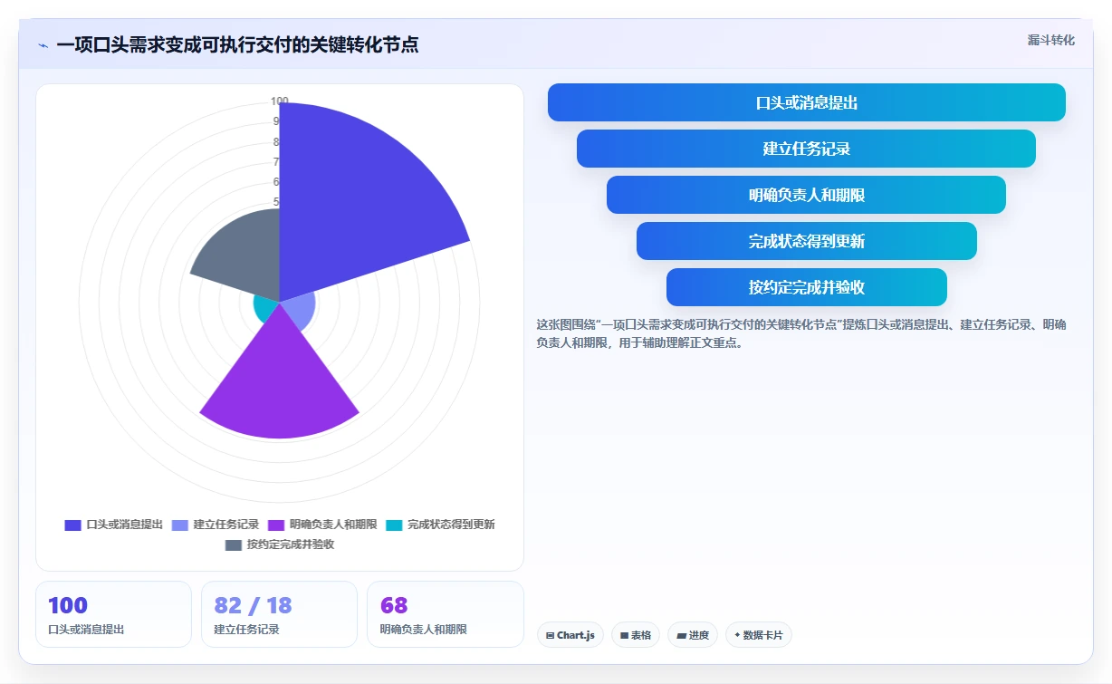The height and width of the screenshot is (684, 1112).
Task: Click the light blue polar chart segment
Action: coord(299,313)
